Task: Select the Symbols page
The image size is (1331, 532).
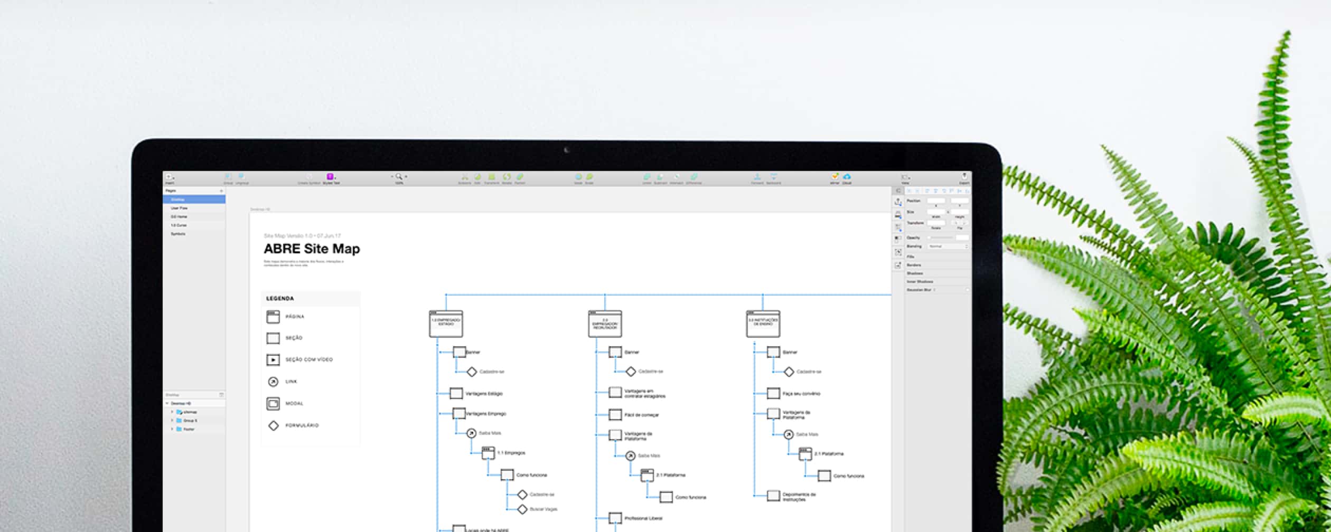Action: (178, 234)
